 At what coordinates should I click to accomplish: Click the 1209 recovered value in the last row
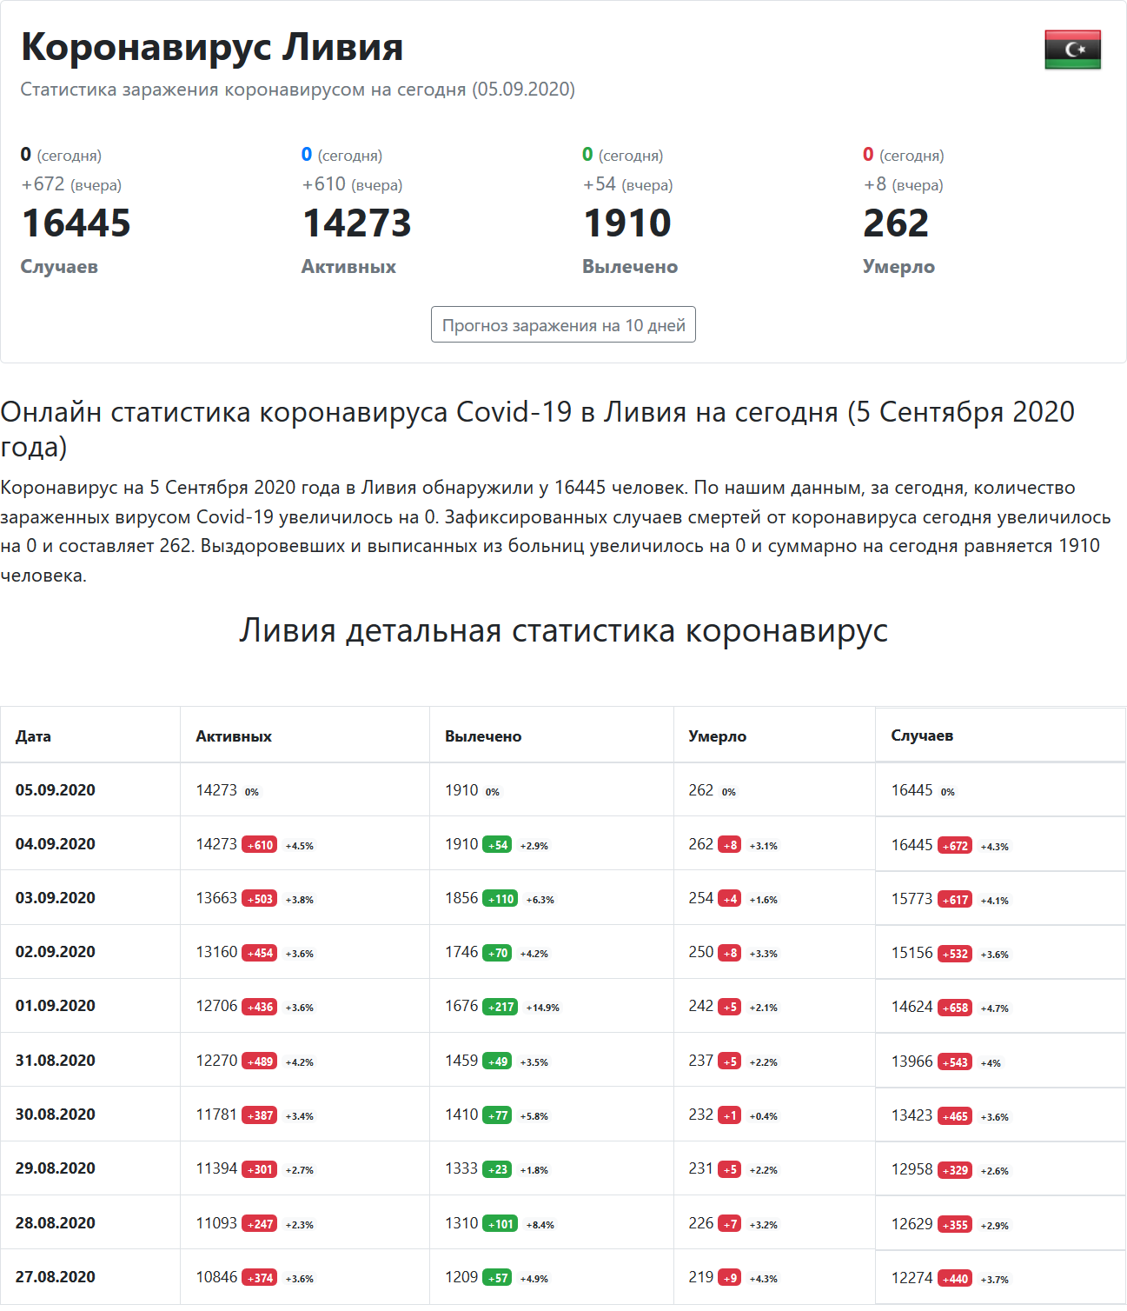[461, 1277]
